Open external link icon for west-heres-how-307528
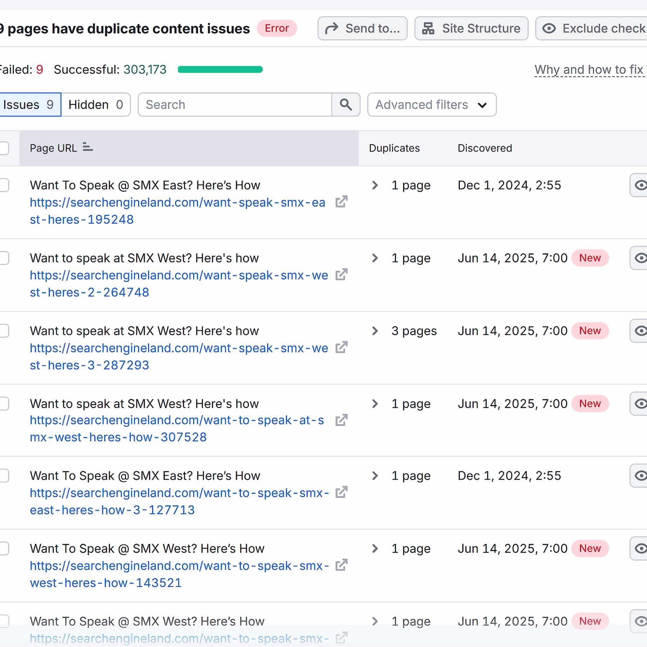The height and width of the screenshot is (647, 647). click(341, 420)
